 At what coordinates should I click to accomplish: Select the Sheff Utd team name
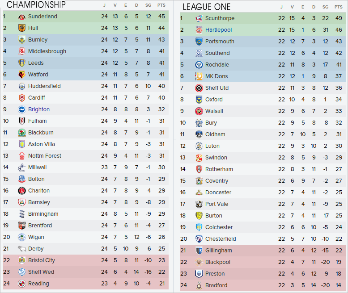click(217, 88)
